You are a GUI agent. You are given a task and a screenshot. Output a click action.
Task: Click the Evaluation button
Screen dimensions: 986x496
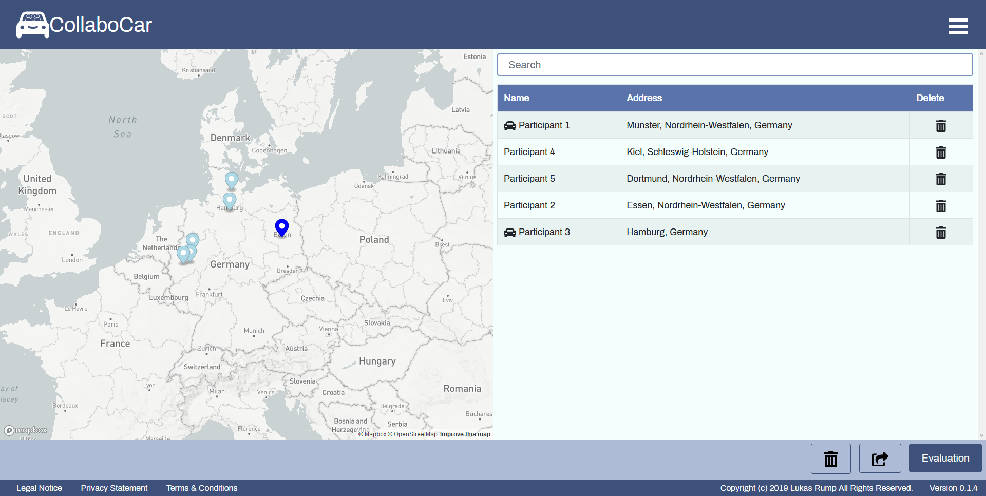(945, 458)
